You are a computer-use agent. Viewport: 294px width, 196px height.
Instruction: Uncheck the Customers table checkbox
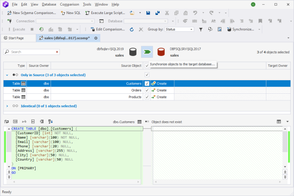coord(147,84)
